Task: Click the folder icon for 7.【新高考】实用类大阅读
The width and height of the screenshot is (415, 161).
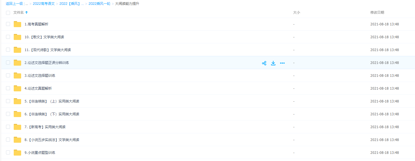Action: [x=17, y=127]
